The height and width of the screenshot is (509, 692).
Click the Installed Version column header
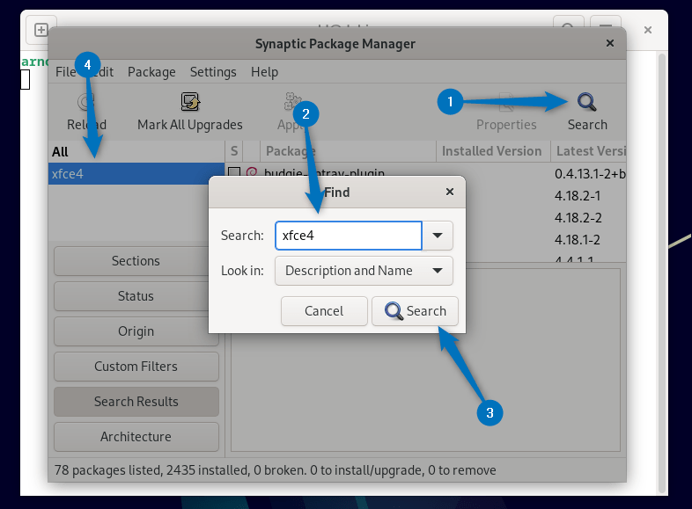[x=493, y=151]
